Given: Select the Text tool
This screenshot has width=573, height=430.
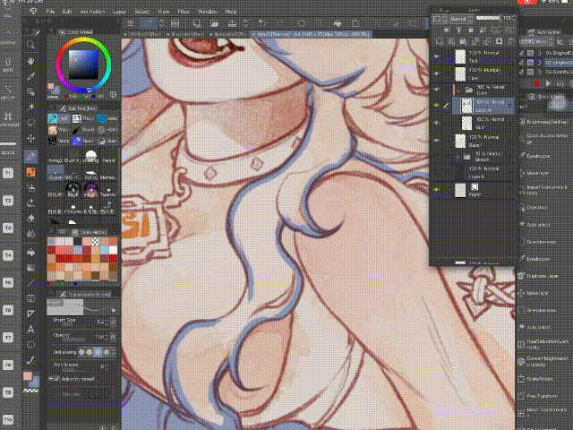Looking at the screenshot, I should point(30,330).
